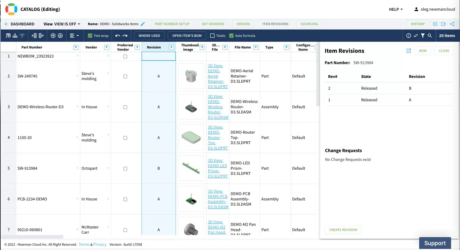
Task: Click the move row up arrow icon
Action: pos(53,36)
